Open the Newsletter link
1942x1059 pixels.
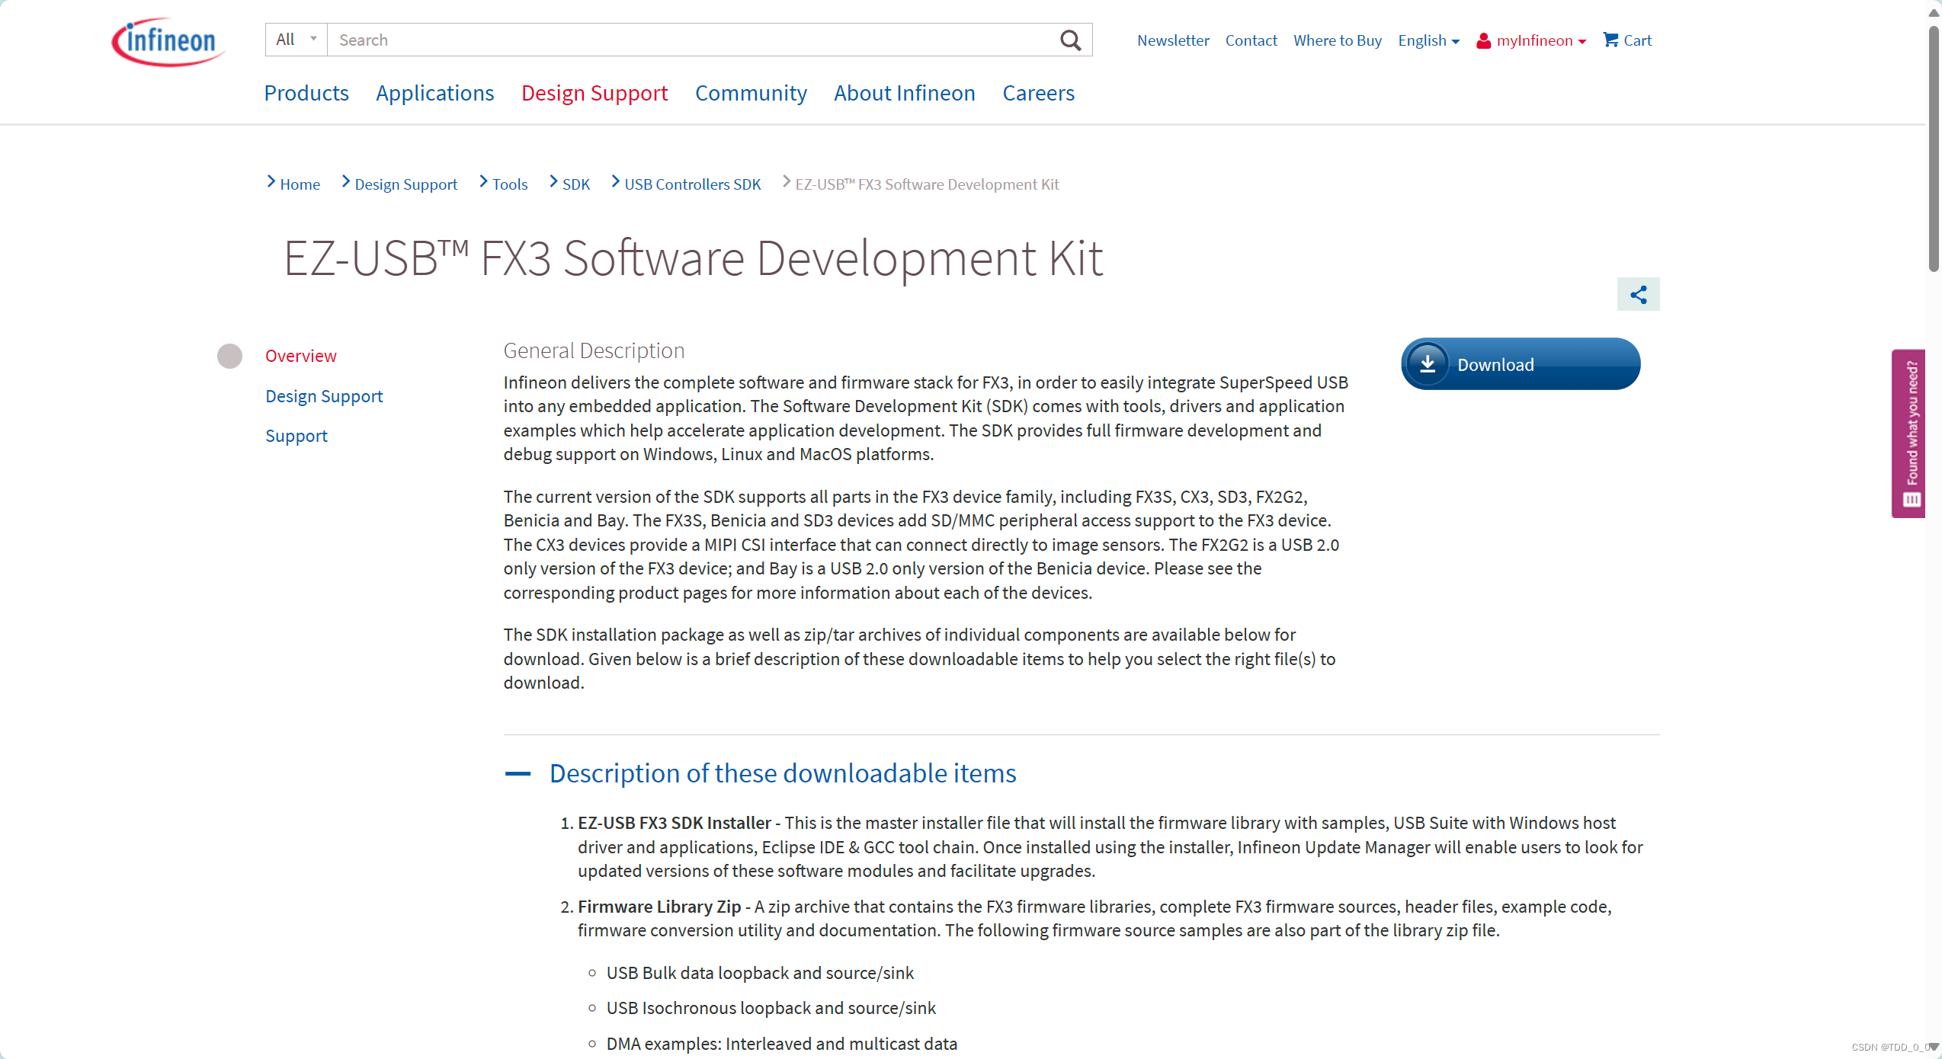(1173, 40)
